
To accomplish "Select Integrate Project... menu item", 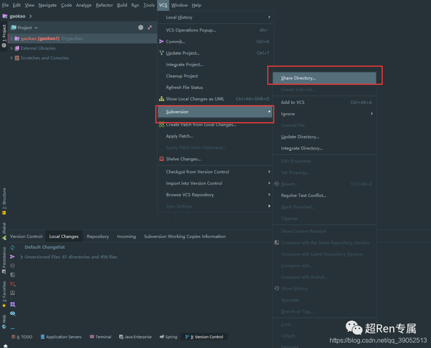I will [x=215, y=65].
